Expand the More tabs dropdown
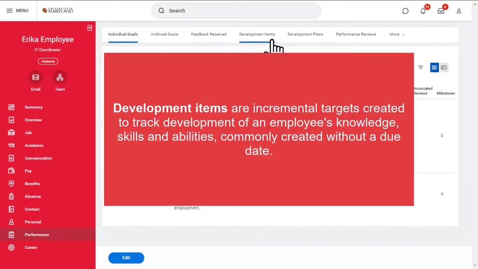This screenshot has width=478, height=269. tap(397, 34)
